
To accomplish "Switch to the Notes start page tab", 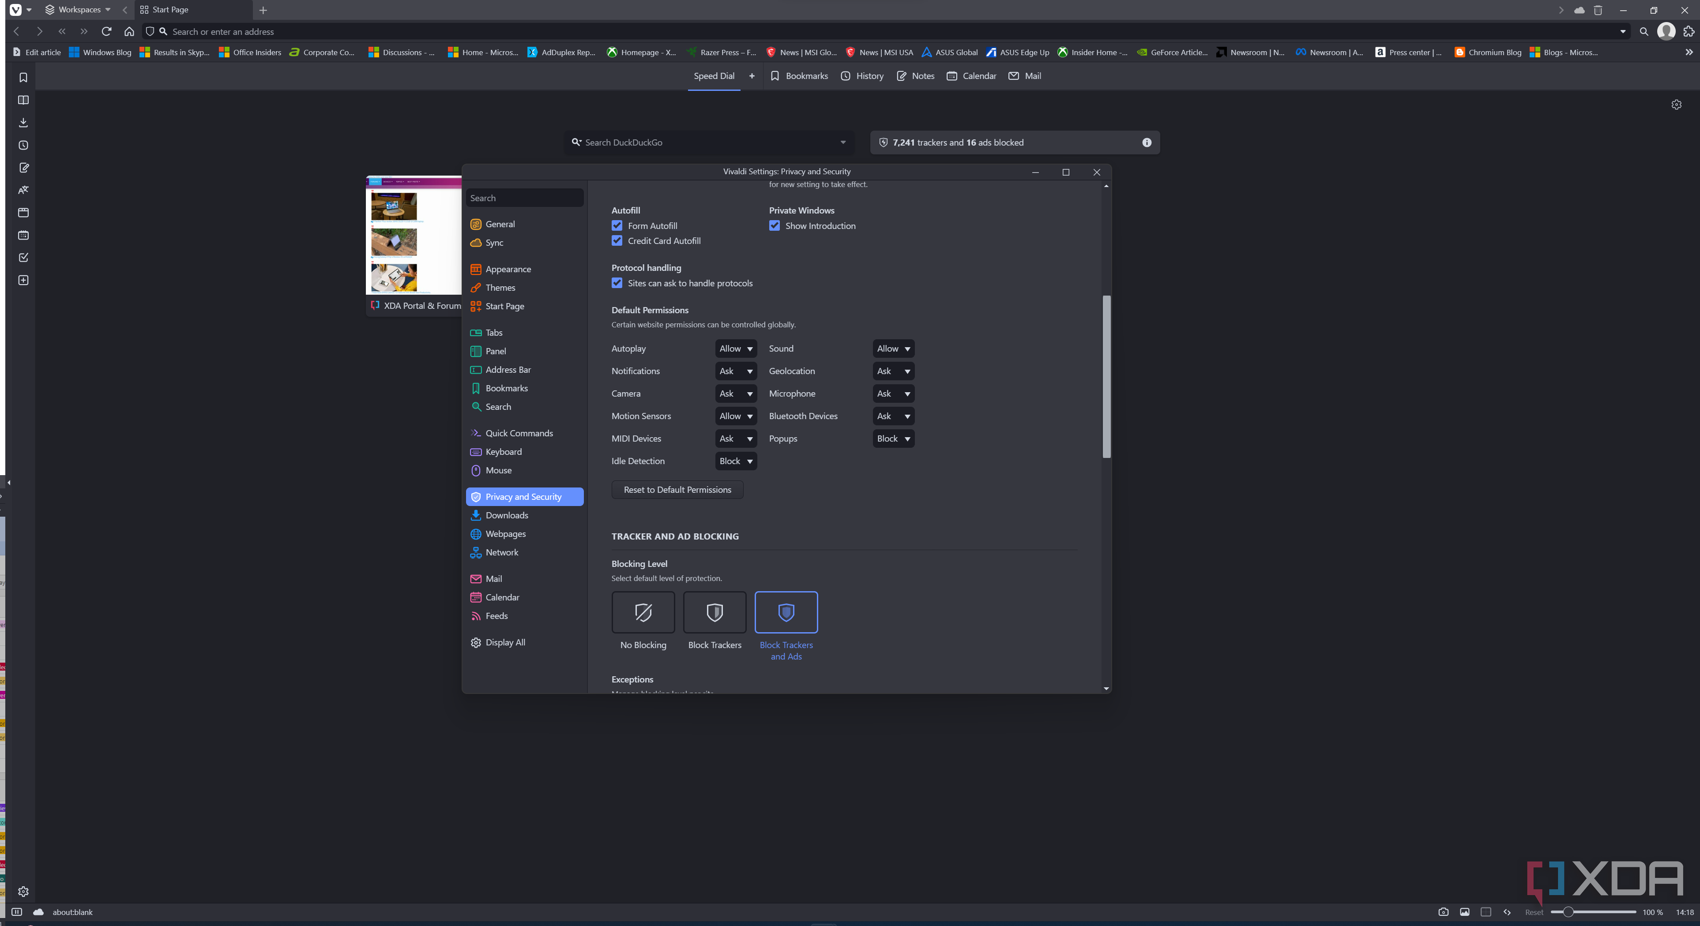I will [x=915, y=76].
